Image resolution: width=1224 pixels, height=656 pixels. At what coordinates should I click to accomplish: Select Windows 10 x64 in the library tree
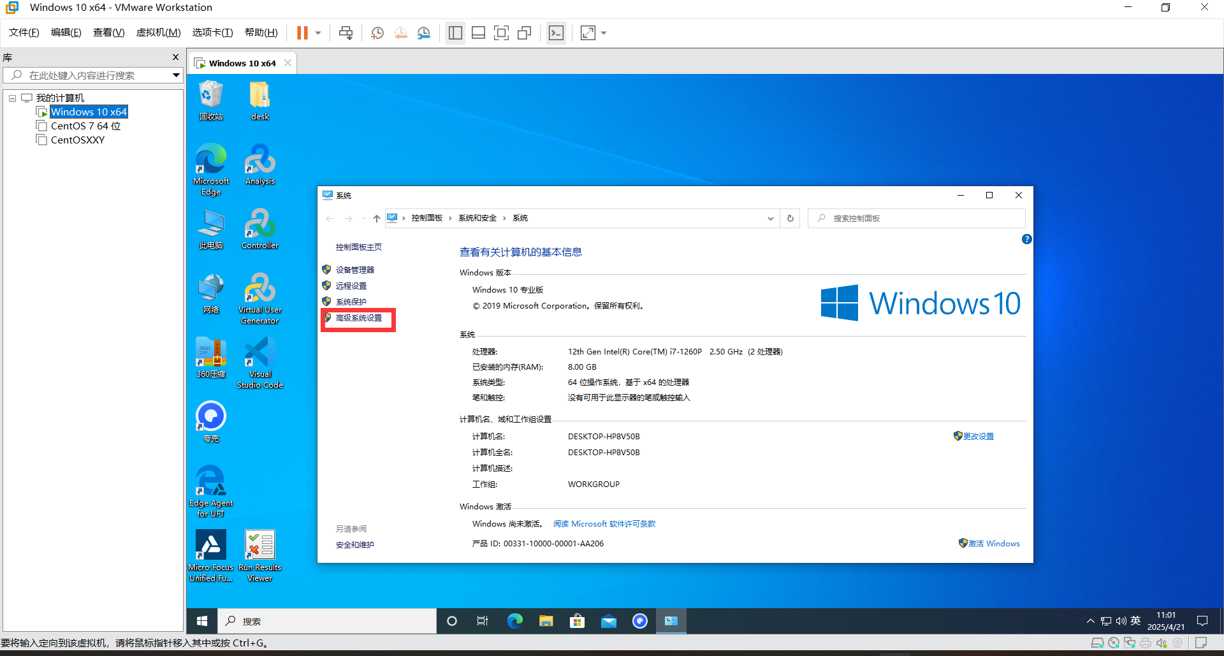[x=89, y=112]
